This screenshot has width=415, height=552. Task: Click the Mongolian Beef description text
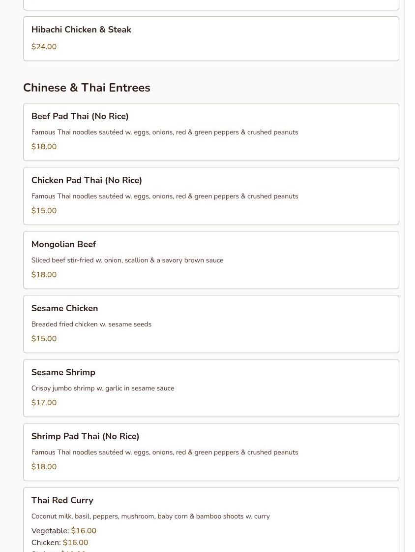click(127, 260)
